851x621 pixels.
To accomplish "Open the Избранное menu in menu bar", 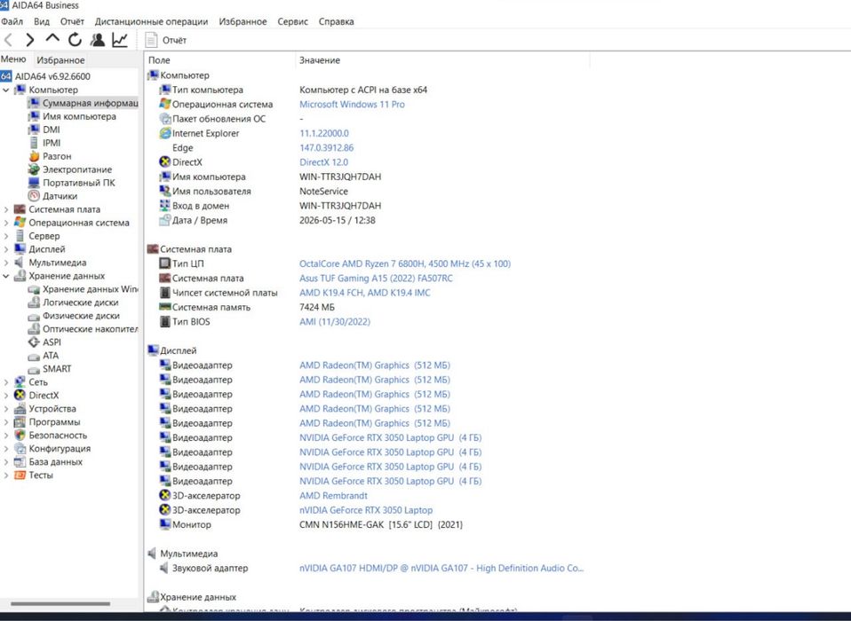I will point(243,21).
